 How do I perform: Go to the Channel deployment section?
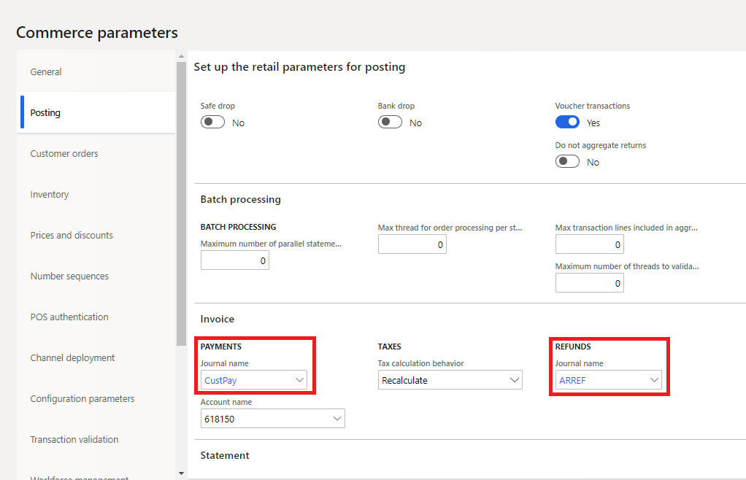click(x=72, y=357)
